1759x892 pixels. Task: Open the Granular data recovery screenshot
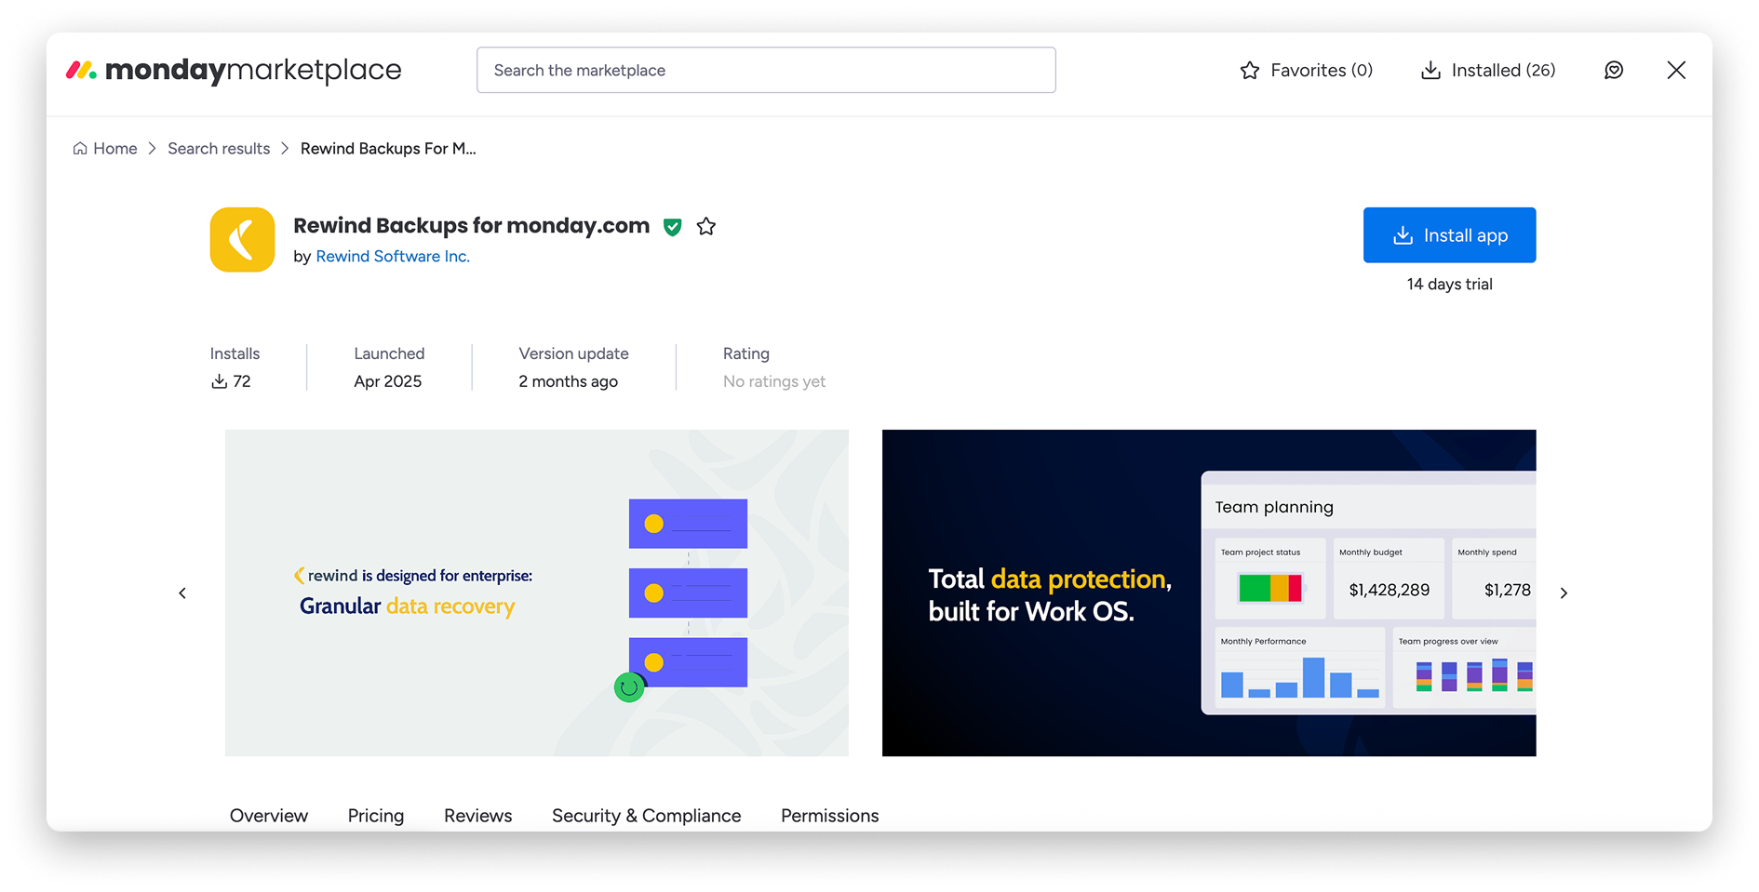pyautogui.click(x=536, y=592)
